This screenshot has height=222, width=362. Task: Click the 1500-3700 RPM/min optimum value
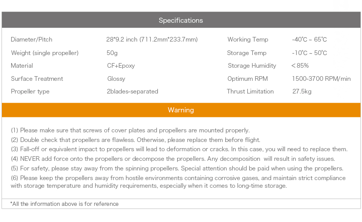click(x=321, y=79)
